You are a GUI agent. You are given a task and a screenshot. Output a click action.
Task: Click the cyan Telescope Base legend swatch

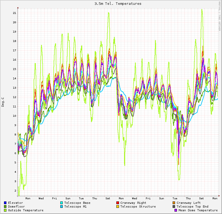(62, 203)
